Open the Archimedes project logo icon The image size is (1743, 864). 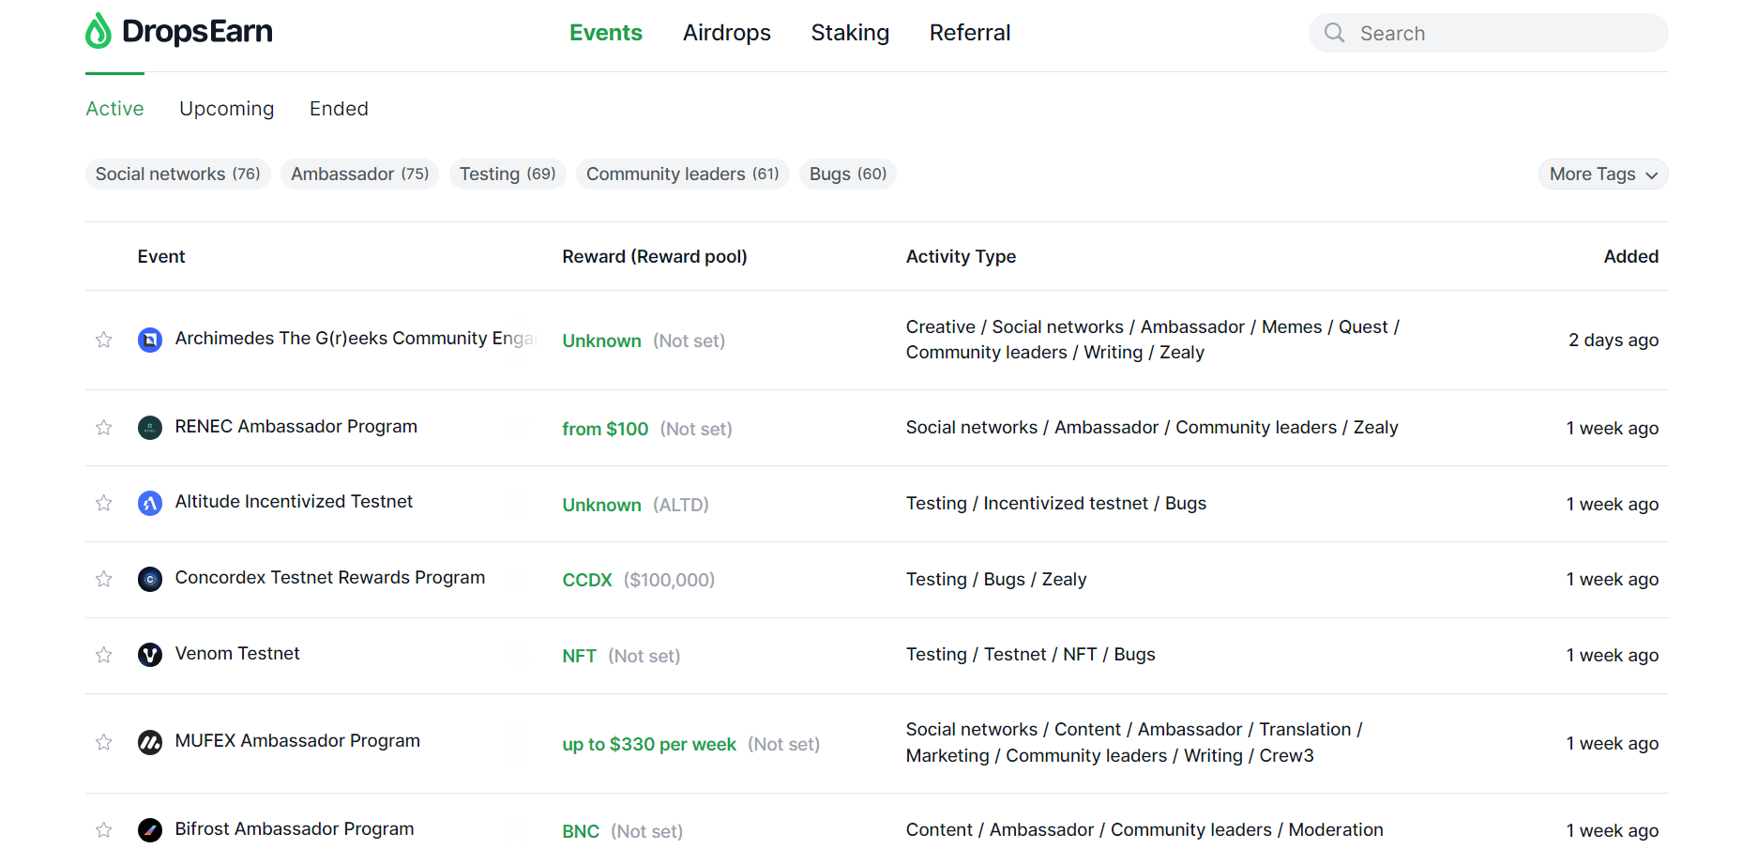[150, 340]
